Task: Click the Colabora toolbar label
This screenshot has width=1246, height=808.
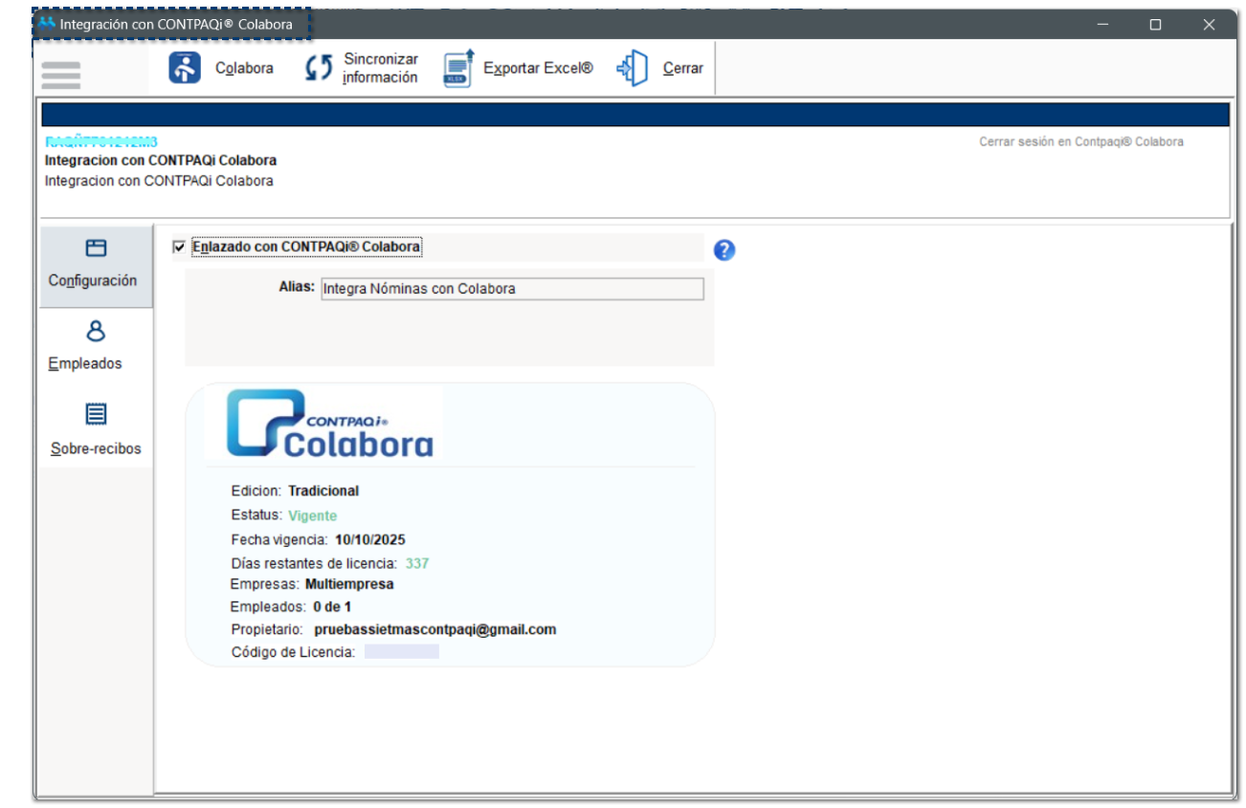Action: point(244,68)
